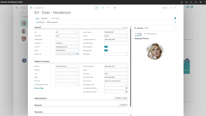The image size is (206, 116).
Task: Click the search magnifier in top bar
Action: [191, 2]
